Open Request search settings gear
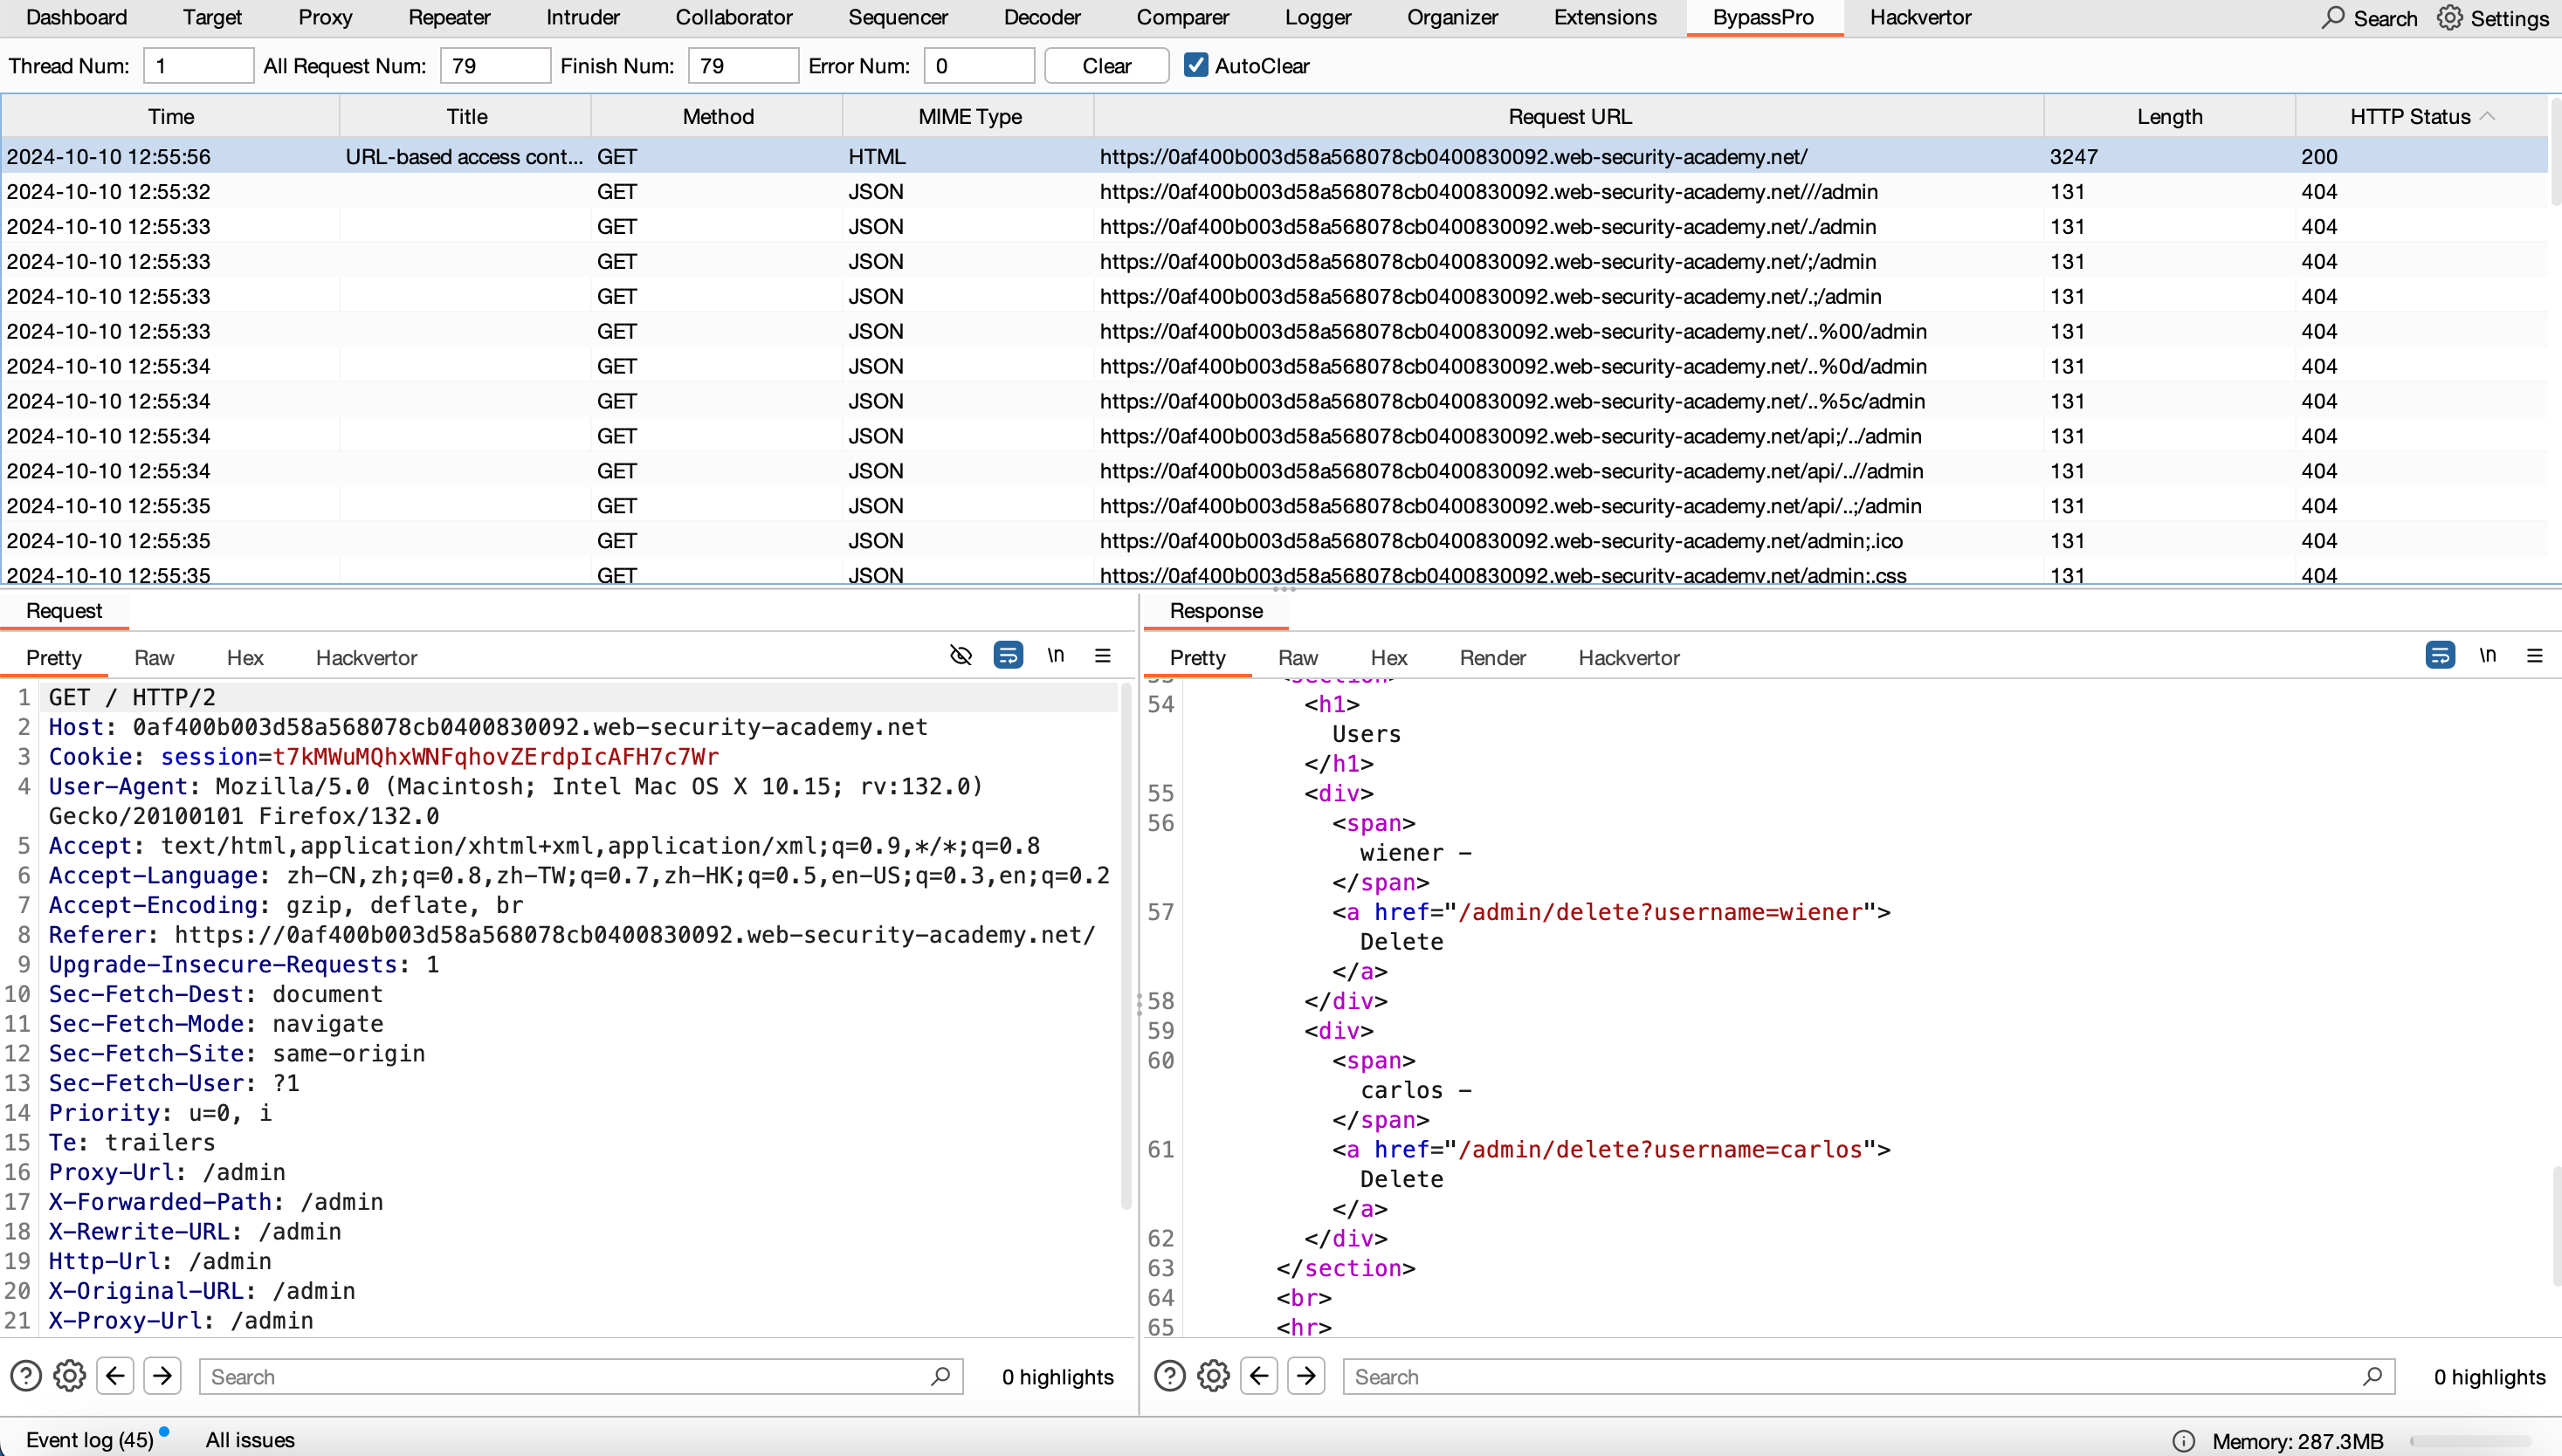2562x1456 pixels. (x=69, y=1376)
